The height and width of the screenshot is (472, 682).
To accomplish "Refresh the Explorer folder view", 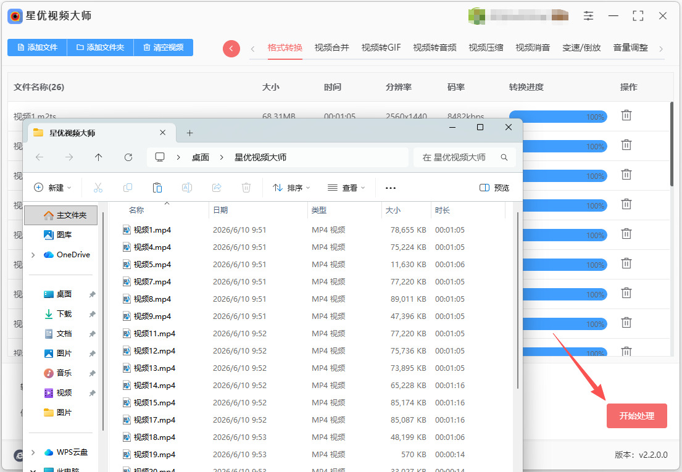I will click(x=128, y=157).
